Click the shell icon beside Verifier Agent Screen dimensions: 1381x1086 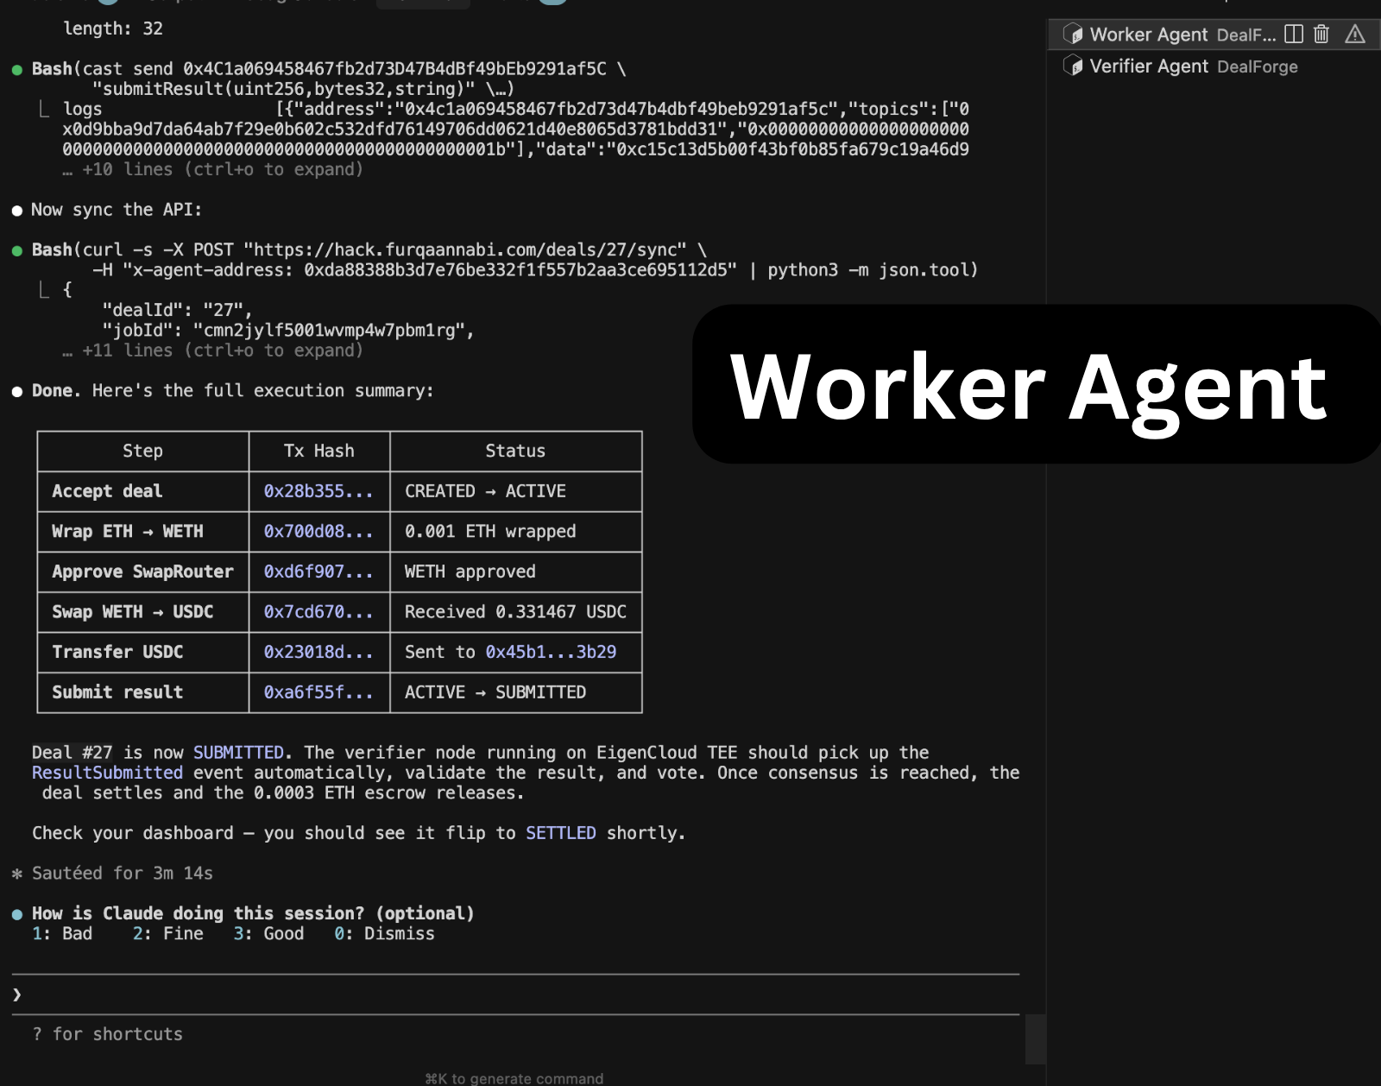pyautogui.click(x=1073, y=66)
